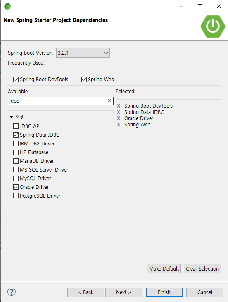Maximize the dialog window
228x302 pixels.
[200, 6]
